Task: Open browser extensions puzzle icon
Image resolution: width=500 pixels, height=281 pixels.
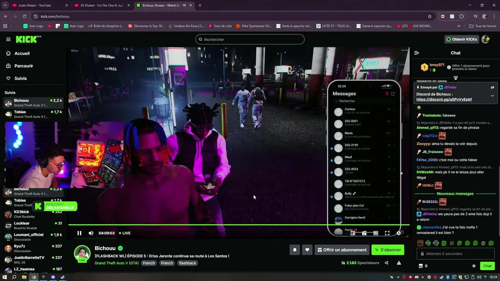Action: [462, 16]
